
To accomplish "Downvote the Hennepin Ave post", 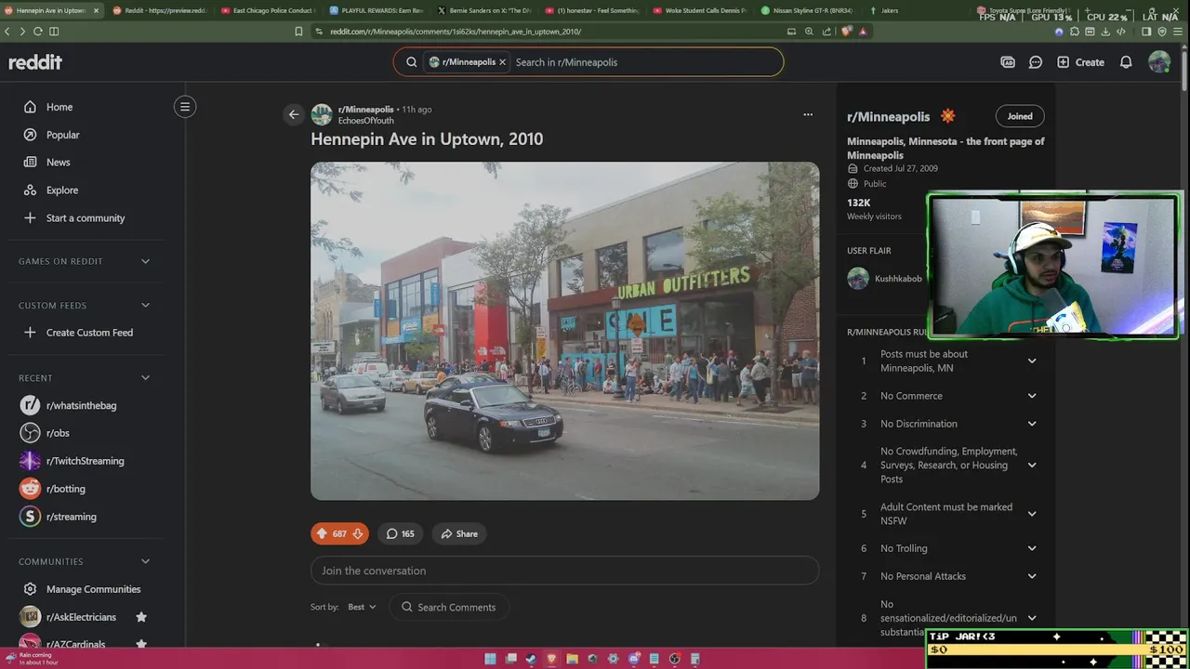I will tap(358, 533).
